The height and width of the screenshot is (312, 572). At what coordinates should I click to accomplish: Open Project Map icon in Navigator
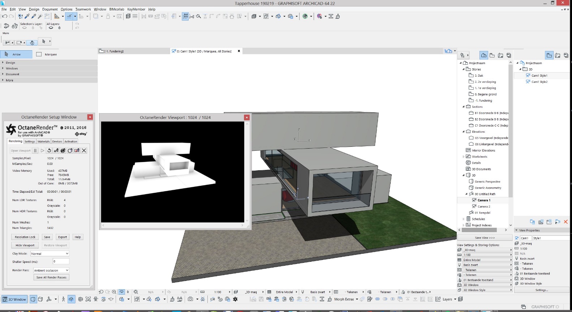(484, 55)
